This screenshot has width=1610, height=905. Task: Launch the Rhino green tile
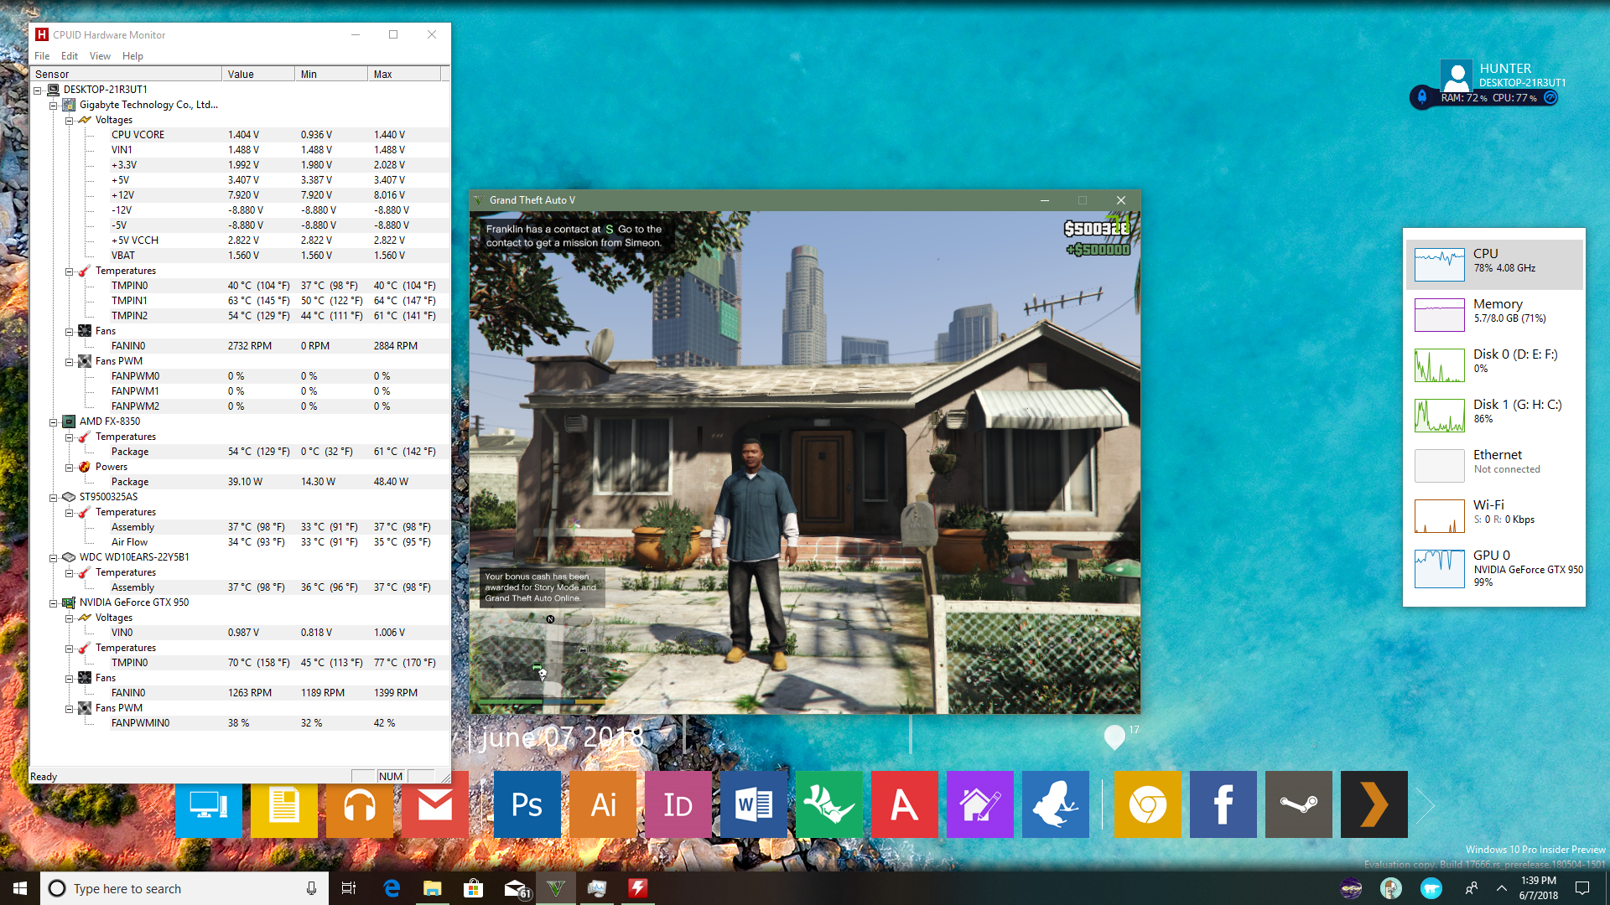(x=829, y=804)
